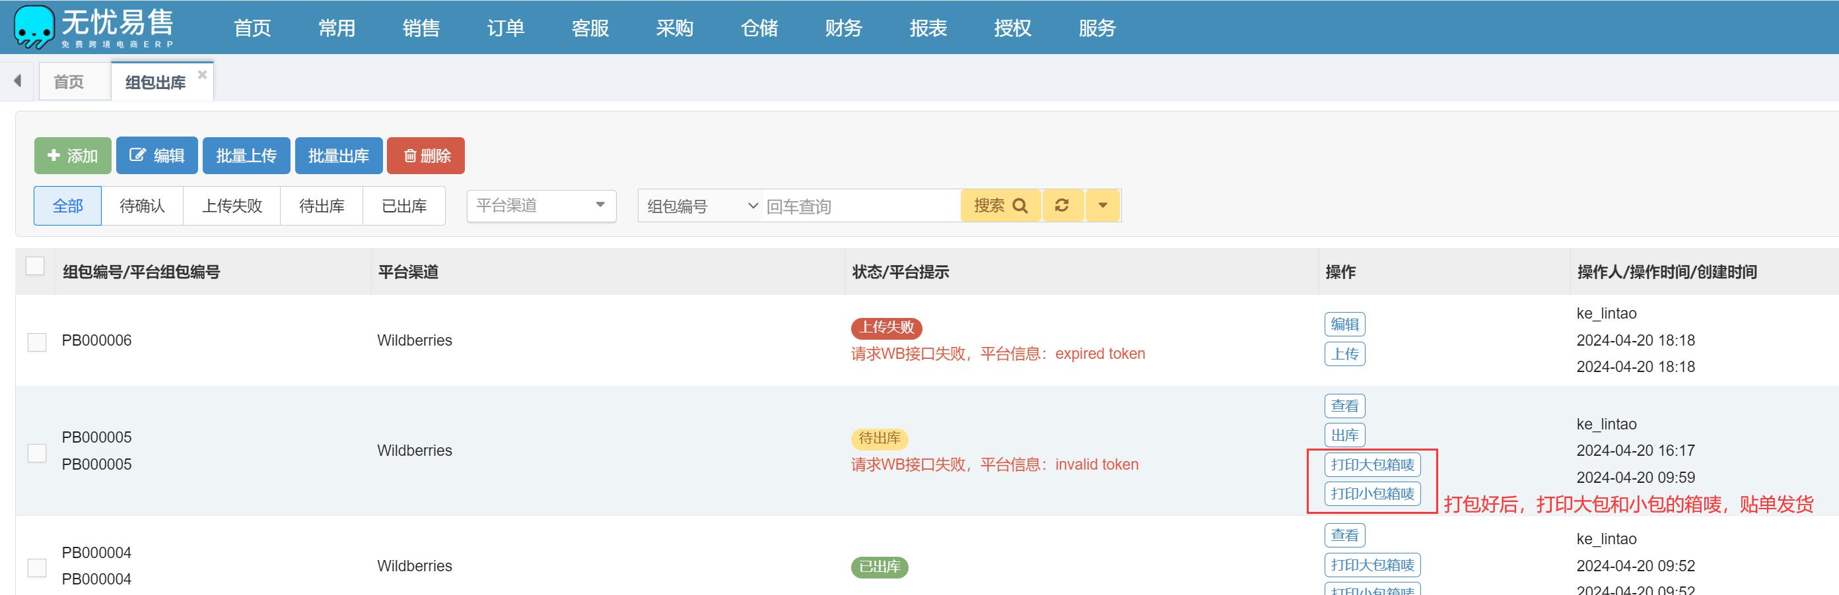Click 上传 button for PB000006
1839x595 pixels.
1344,354
